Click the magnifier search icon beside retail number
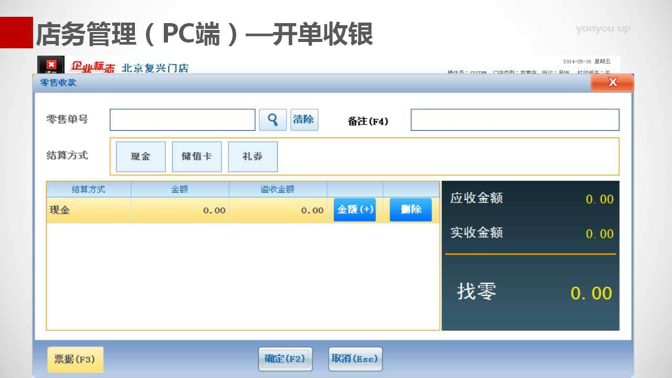672x378 pixels. pyautogui.click(x=272, y=120)
